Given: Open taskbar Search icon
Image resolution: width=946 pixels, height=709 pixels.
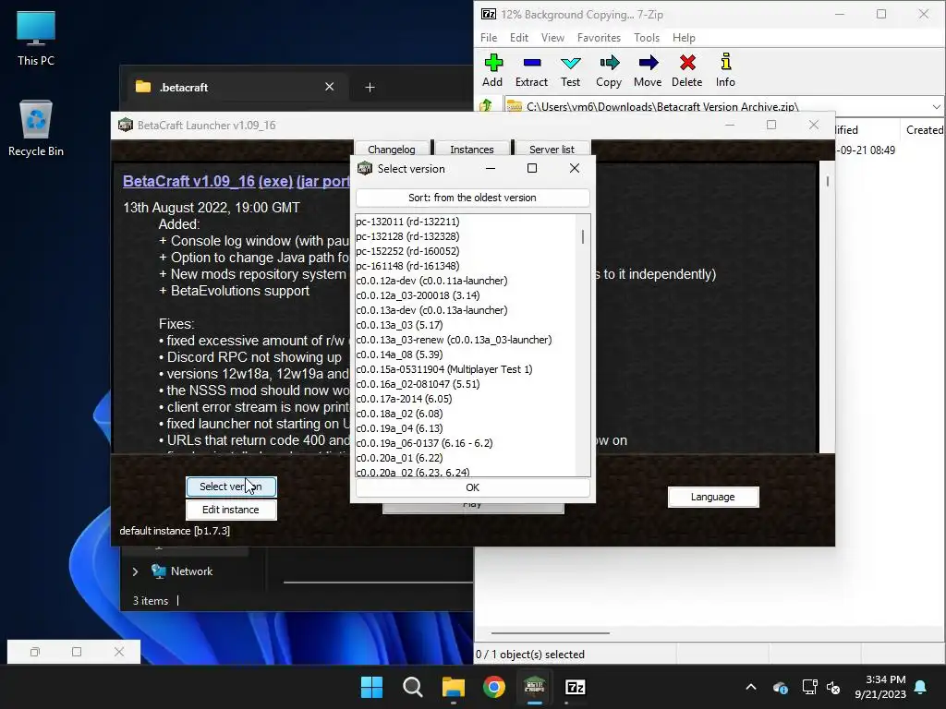Looking at the screenshot, I should coord(413,687).
